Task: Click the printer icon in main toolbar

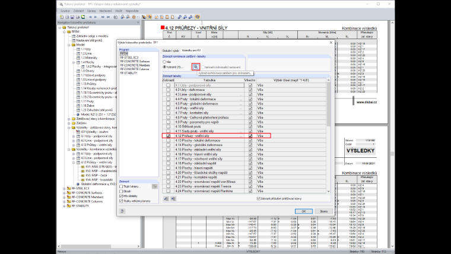Action: click(78, 17)
